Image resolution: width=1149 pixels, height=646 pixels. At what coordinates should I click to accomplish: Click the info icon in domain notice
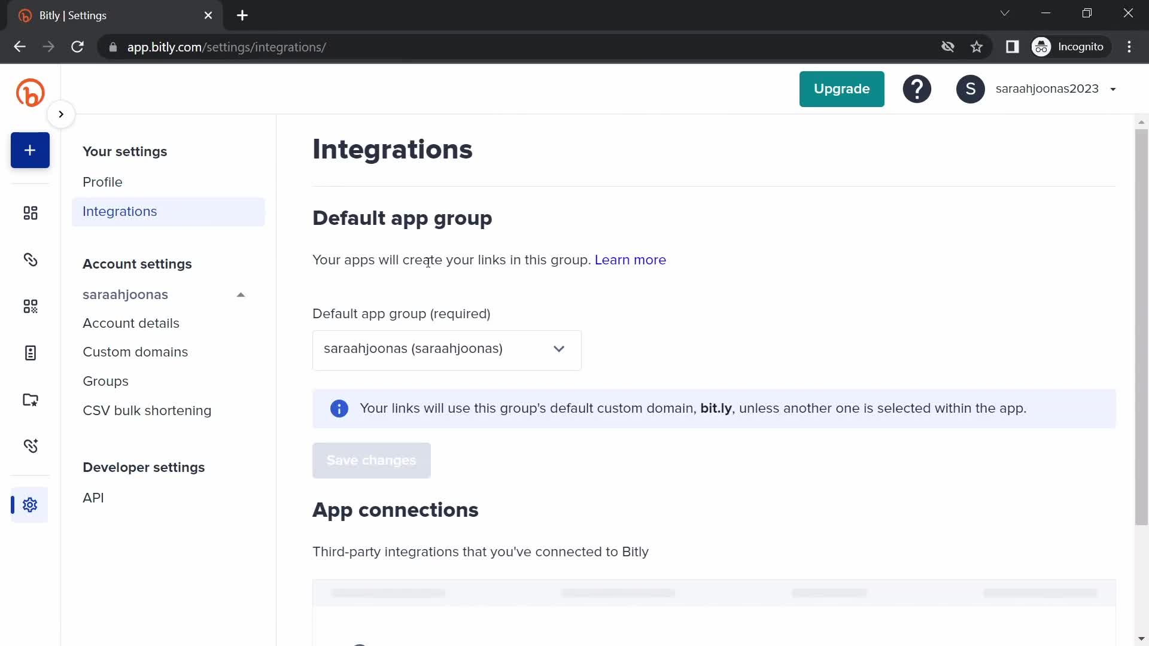tap(339, 409)
